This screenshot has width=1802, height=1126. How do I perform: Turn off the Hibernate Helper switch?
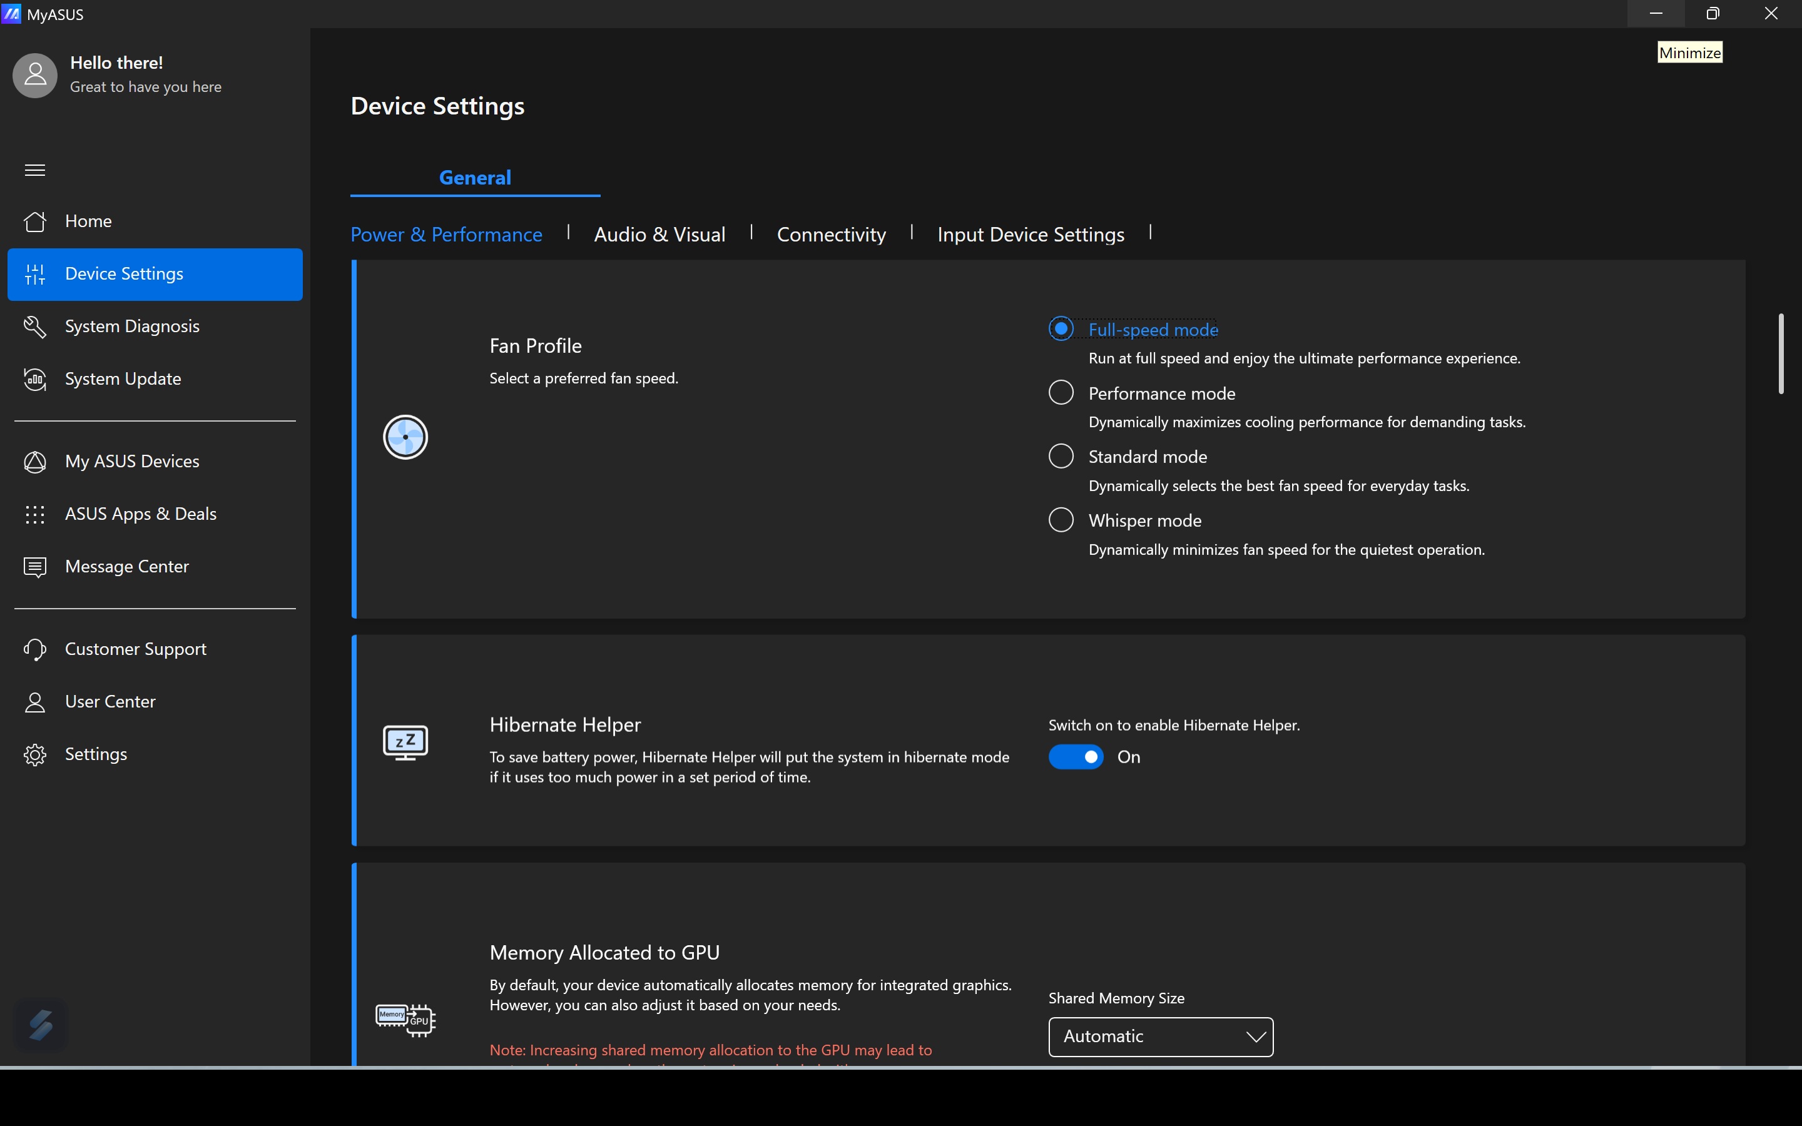(1076, 757)
